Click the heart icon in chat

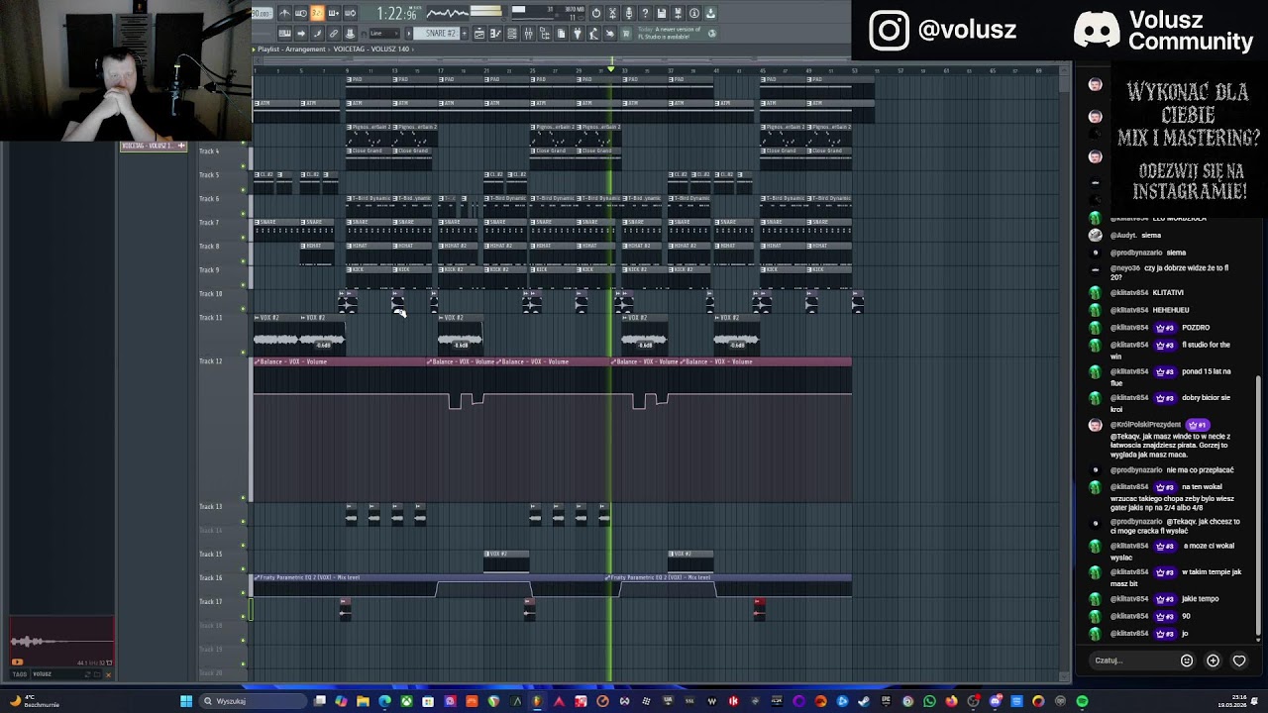click(1238, 661)
